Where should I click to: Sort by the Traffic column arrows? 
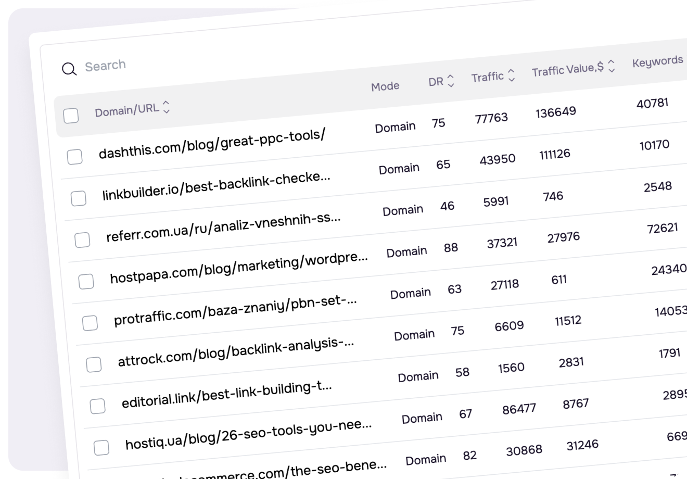[x=511, y=75]
